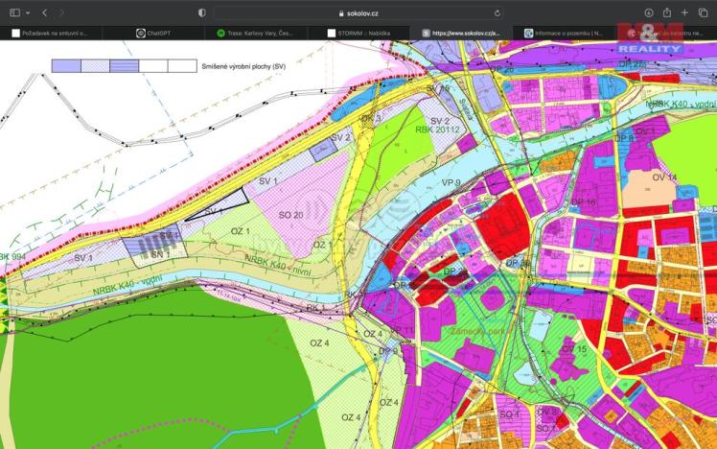Open the Safari sidebar panel
Screen dimensions: 717x449
click(x=13, y=12)
